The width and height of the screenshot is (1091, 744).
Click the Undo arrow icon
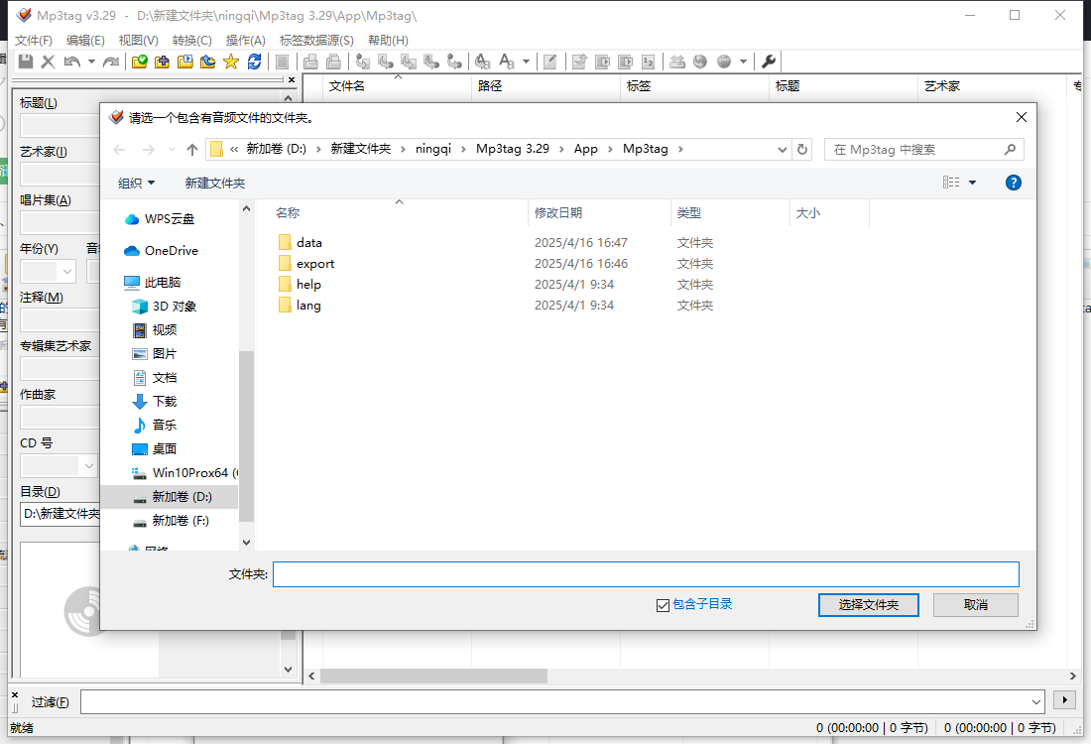pyautogui.click(x=71, y=62)
